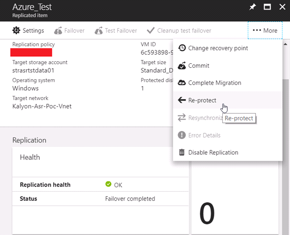Click the Test Failover label
The width and height of the screenshot is (290, 235).
121,30
